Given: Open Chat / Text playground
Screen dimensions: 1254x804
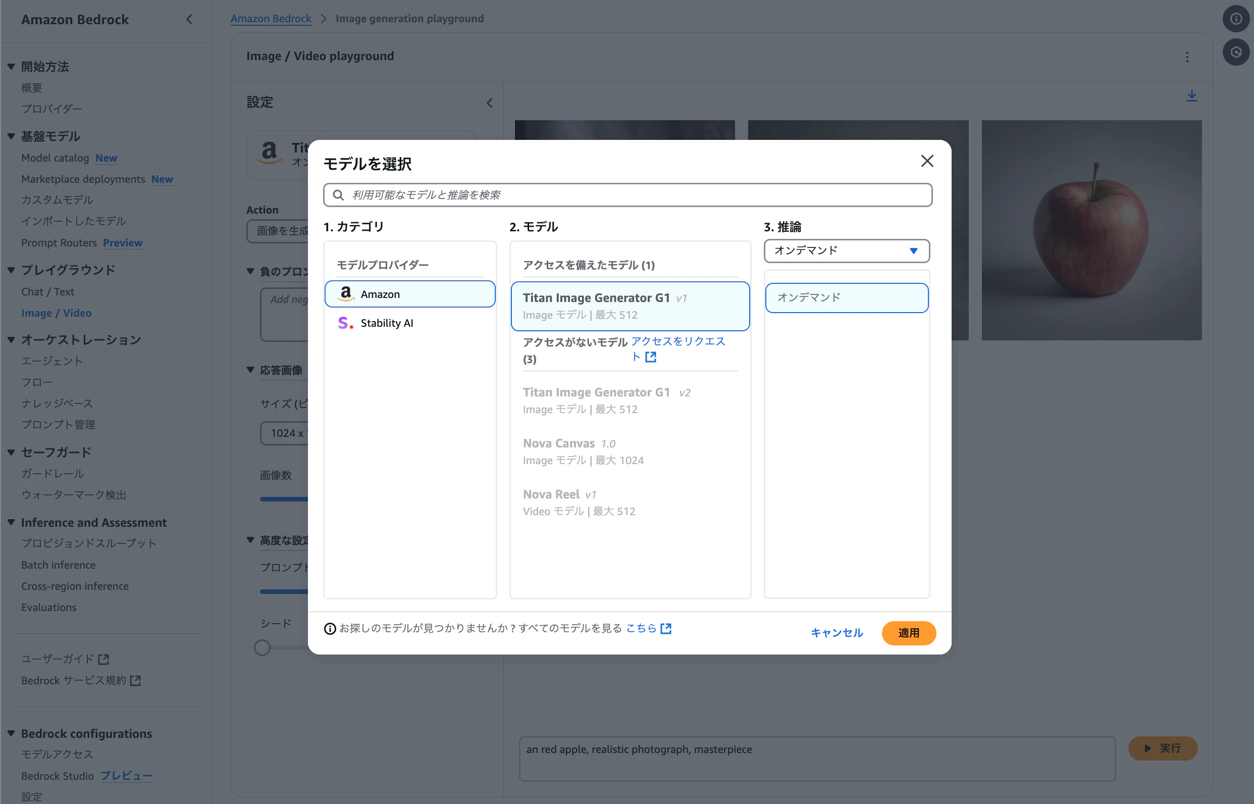Looking at the screenshot, I should click(x=47, y=292).
